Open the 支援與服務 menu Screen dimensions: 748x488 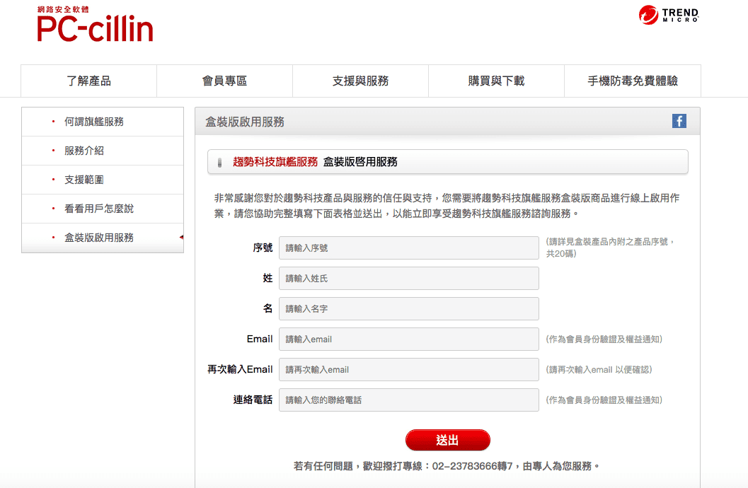click(x=361, y=81)
